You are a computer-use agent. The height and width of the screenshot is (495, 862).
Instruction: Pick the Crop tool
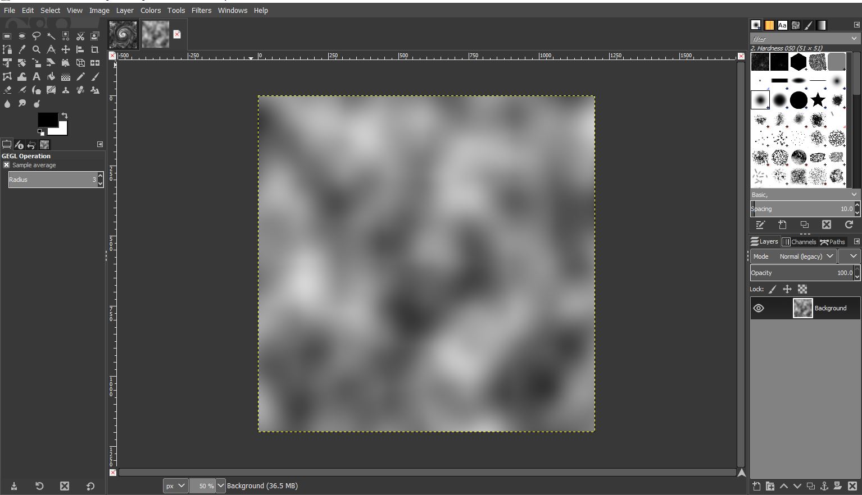95,49
